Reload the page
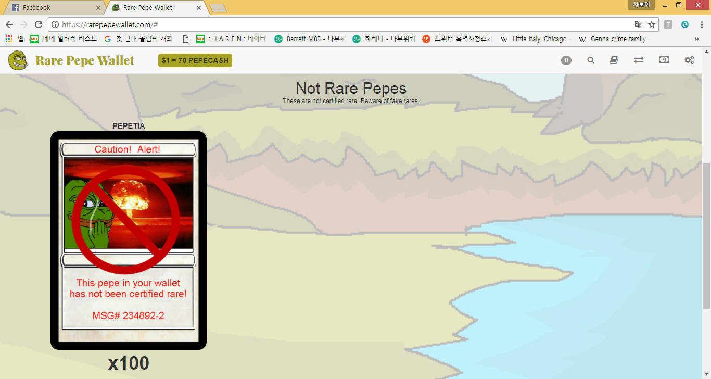 [x=39, y=24]
